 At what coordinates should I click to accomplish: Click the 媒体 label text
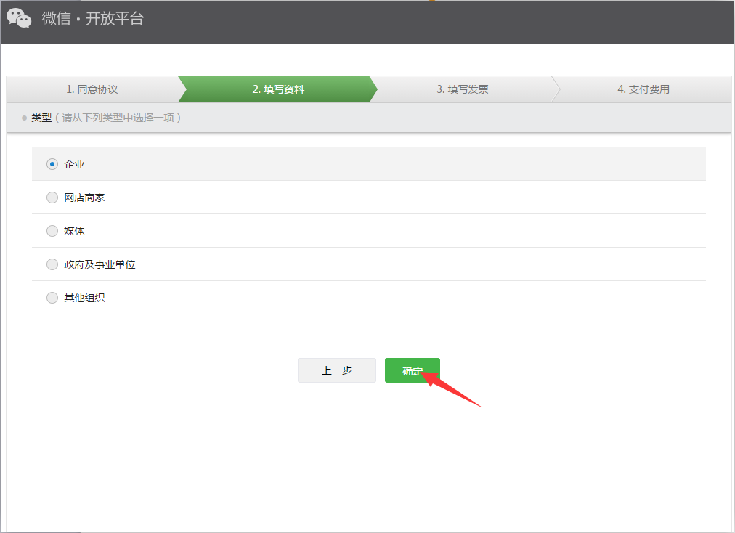click(x=74, y=231)
